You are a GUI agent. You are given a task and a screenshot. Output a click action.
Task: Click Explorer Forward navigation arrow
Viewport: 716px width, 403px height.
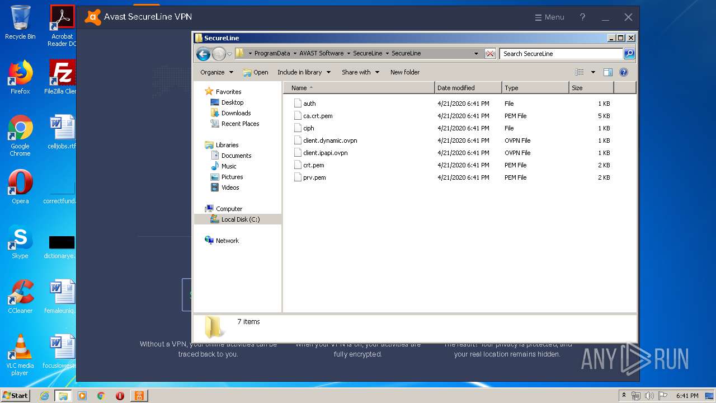[x=219, y=54]
